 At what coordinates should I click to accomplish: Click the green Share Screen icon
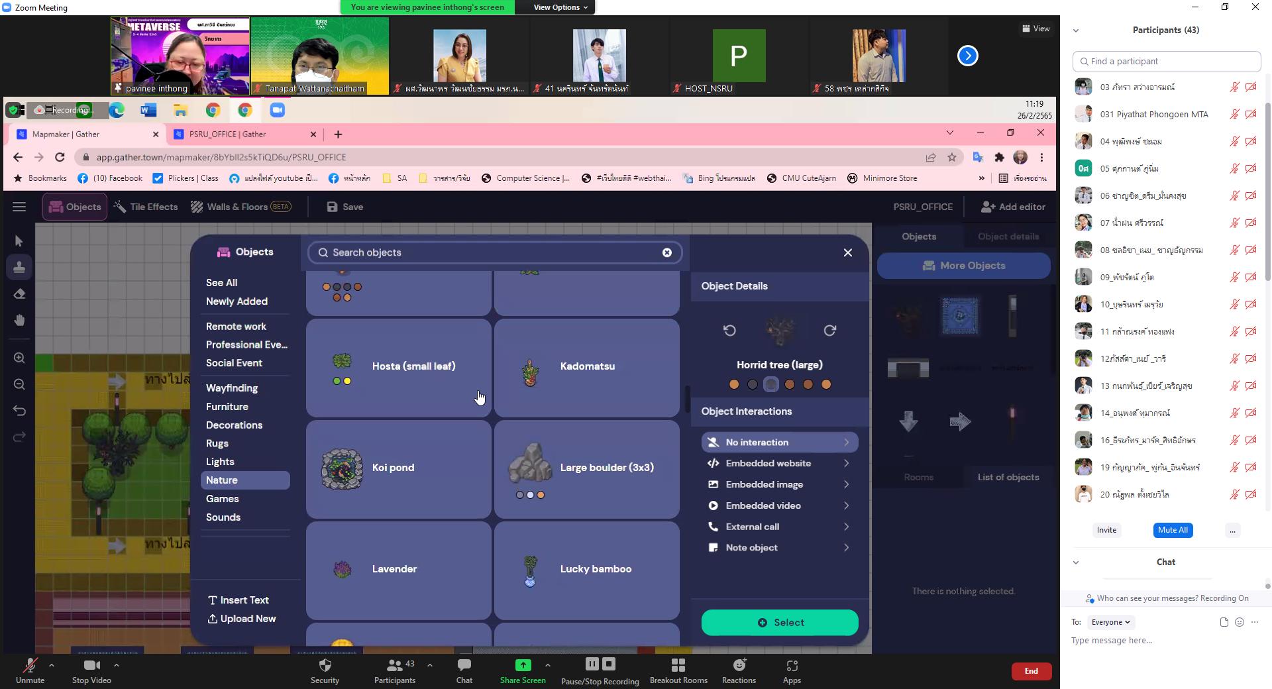pyautogui.click(x=523, y=665)
